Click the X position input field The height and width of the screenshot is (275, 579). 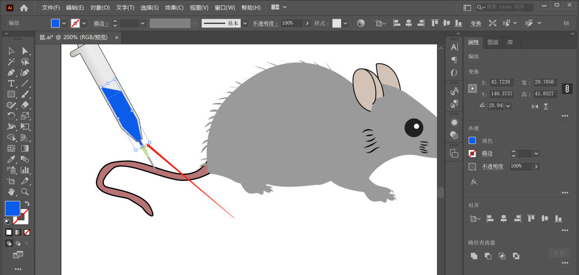click(501, 83)
